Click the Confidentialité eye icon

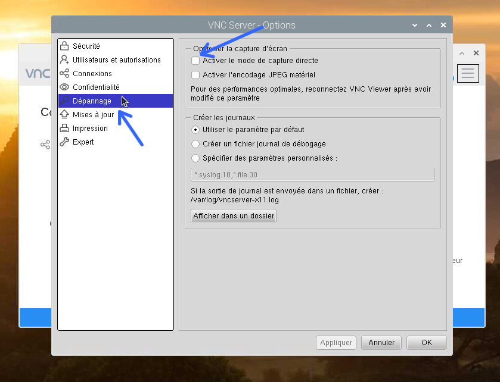(x=64, y=87)
